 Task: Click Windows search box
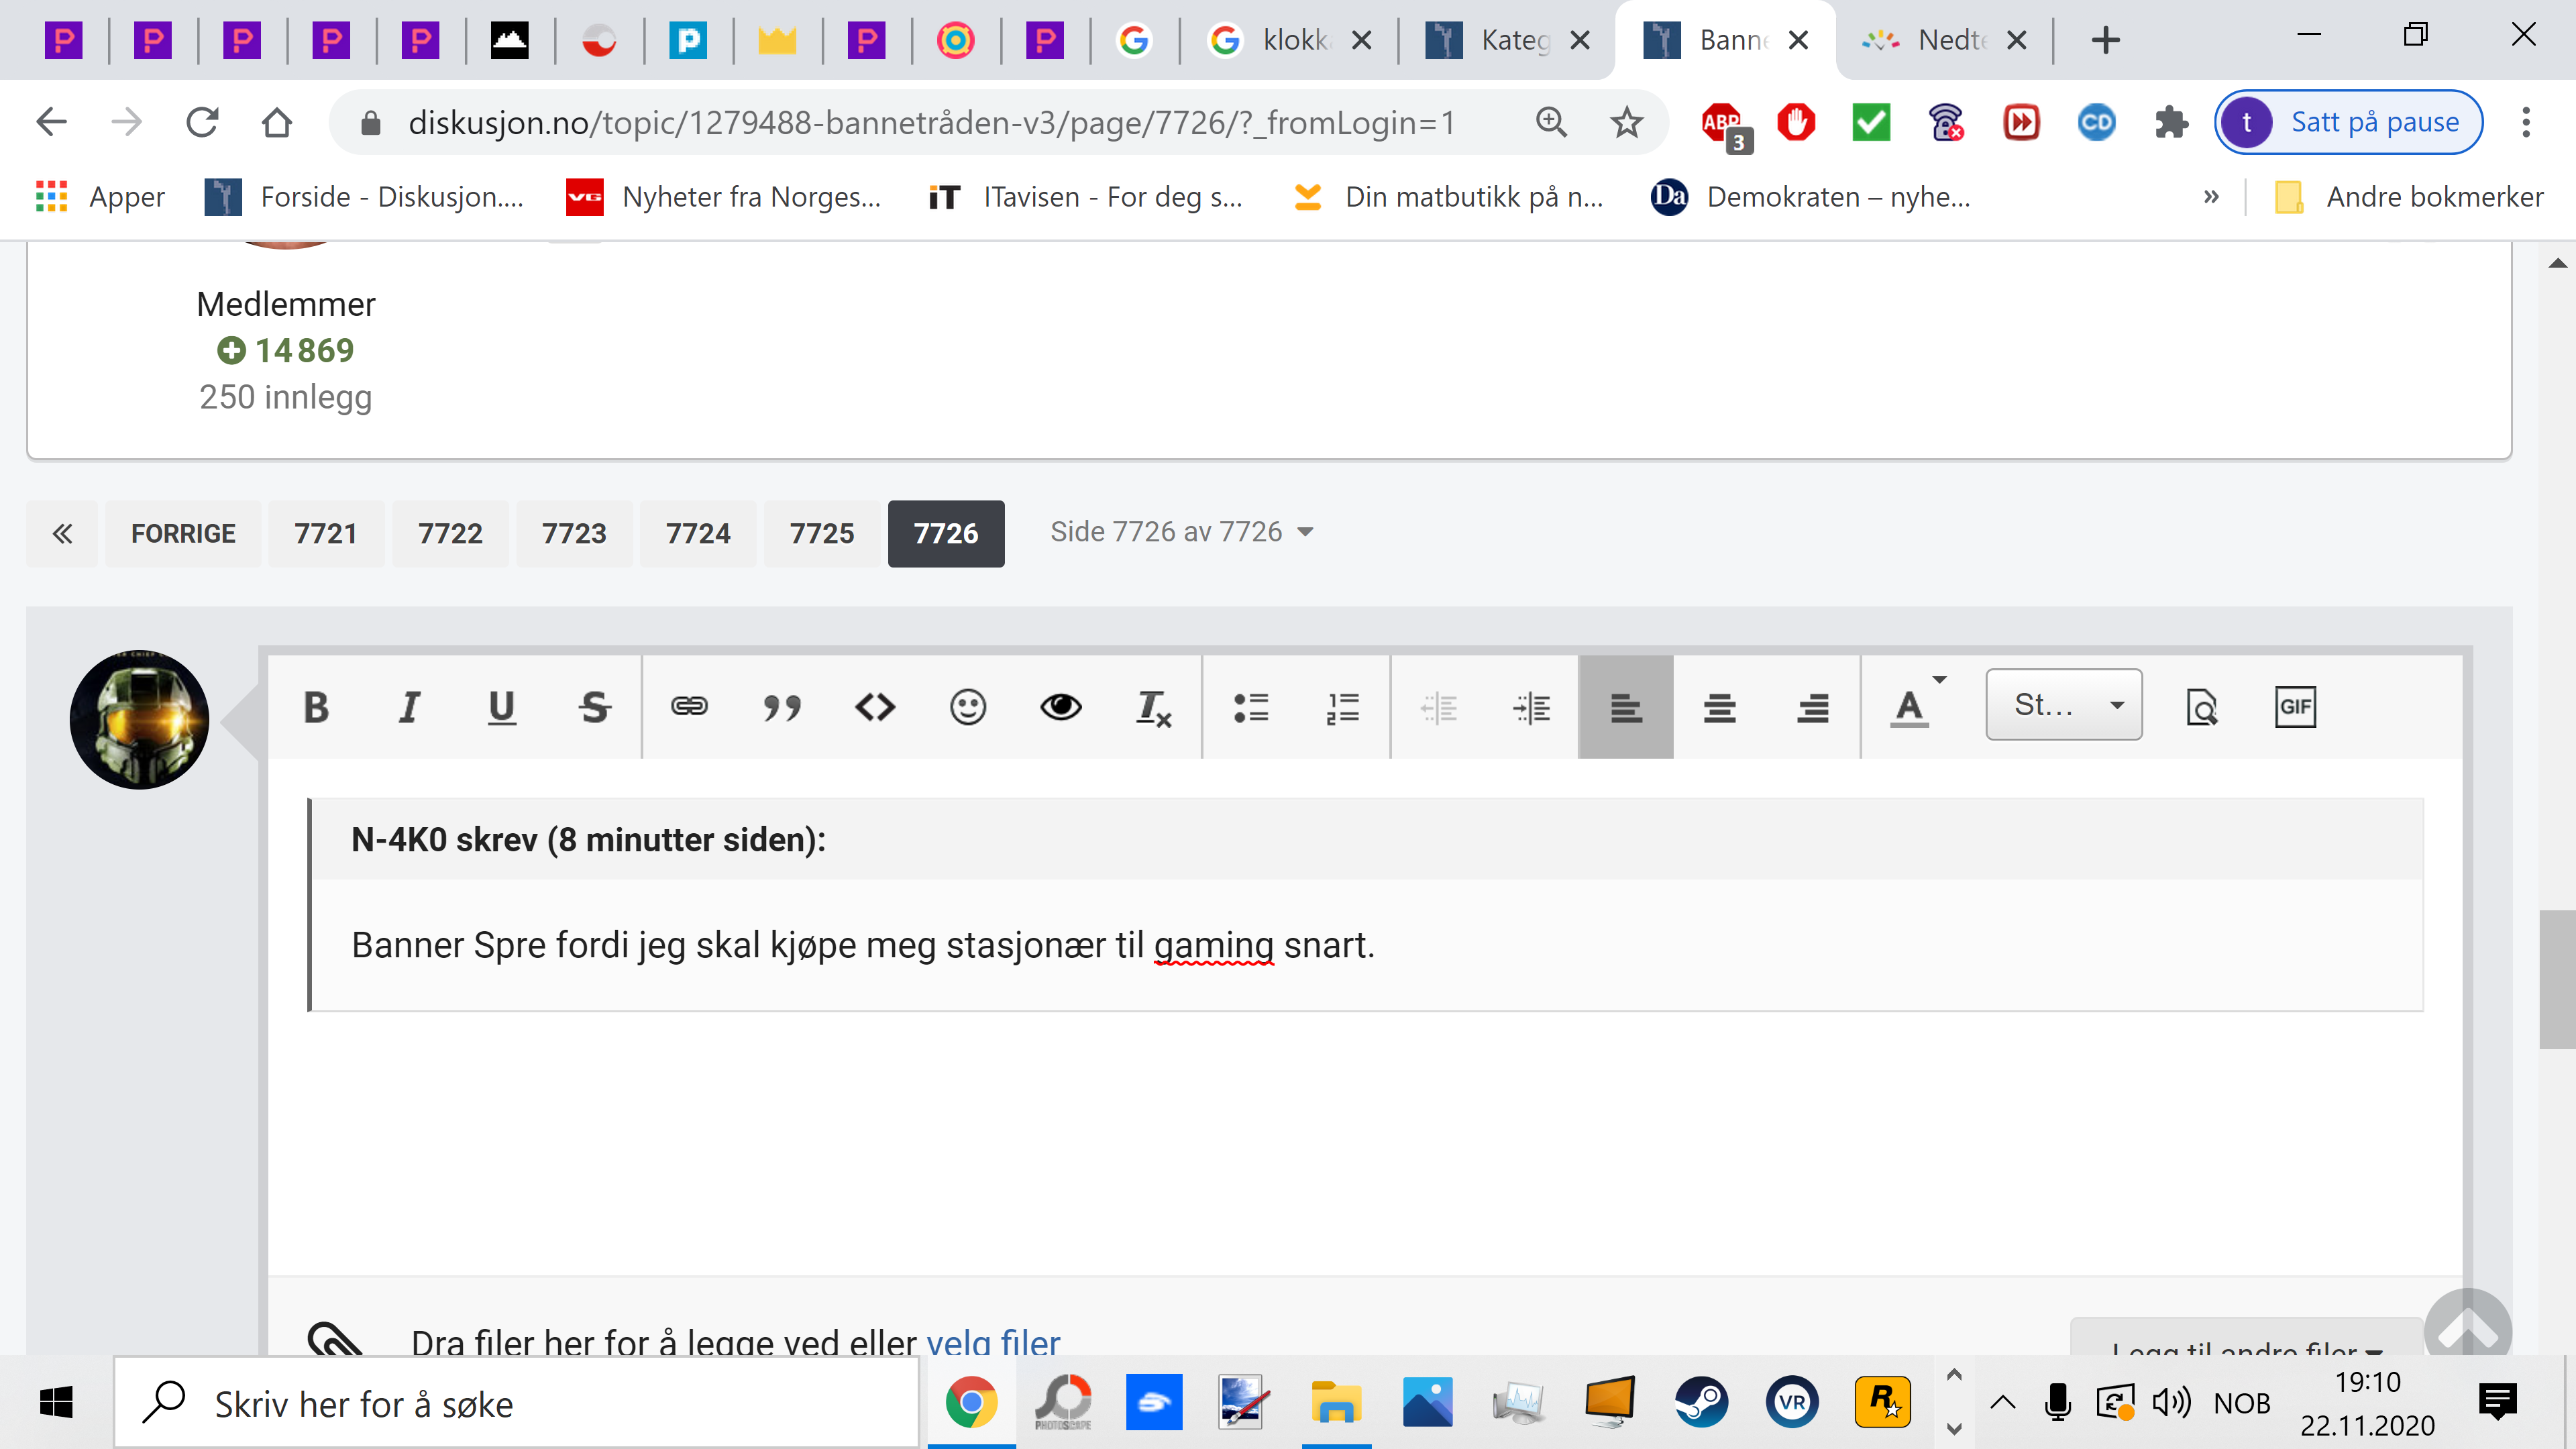click(517, 1403)
